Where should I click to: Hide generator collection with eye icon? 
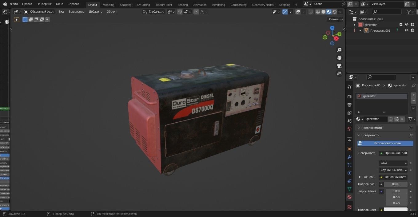(407, 25)
